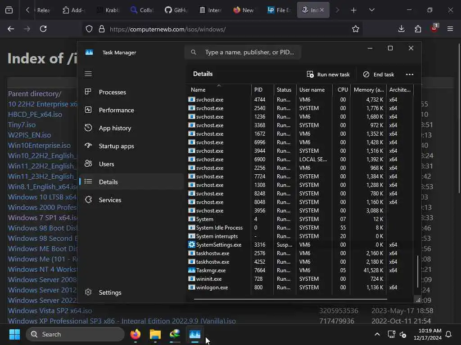
Task: Open the Services page
Action: [x=131, y=200]
